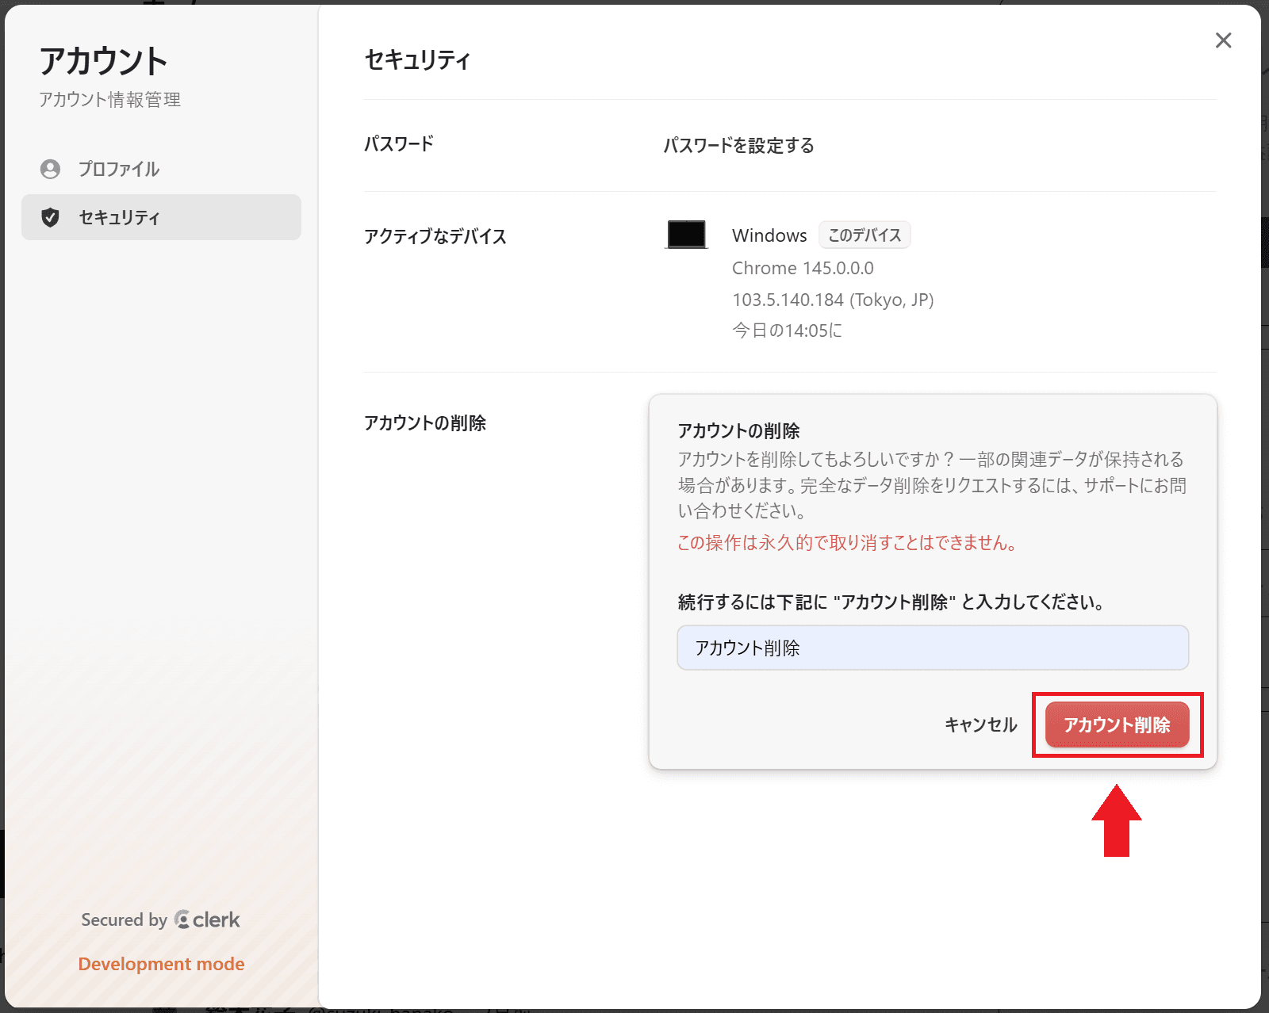Click the このデバイス badge

click(x=864, y=235)
